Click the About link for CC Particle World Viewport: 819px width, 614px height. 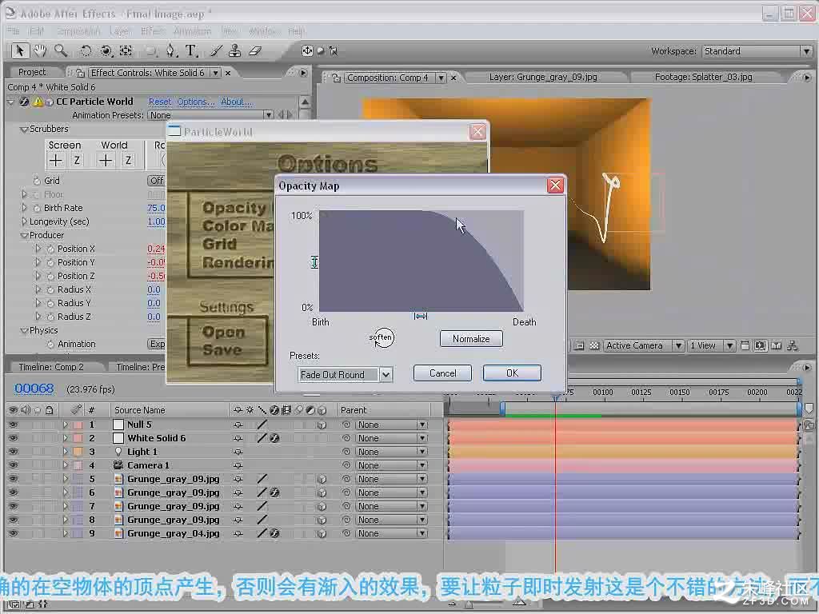[x=236, y=102]
